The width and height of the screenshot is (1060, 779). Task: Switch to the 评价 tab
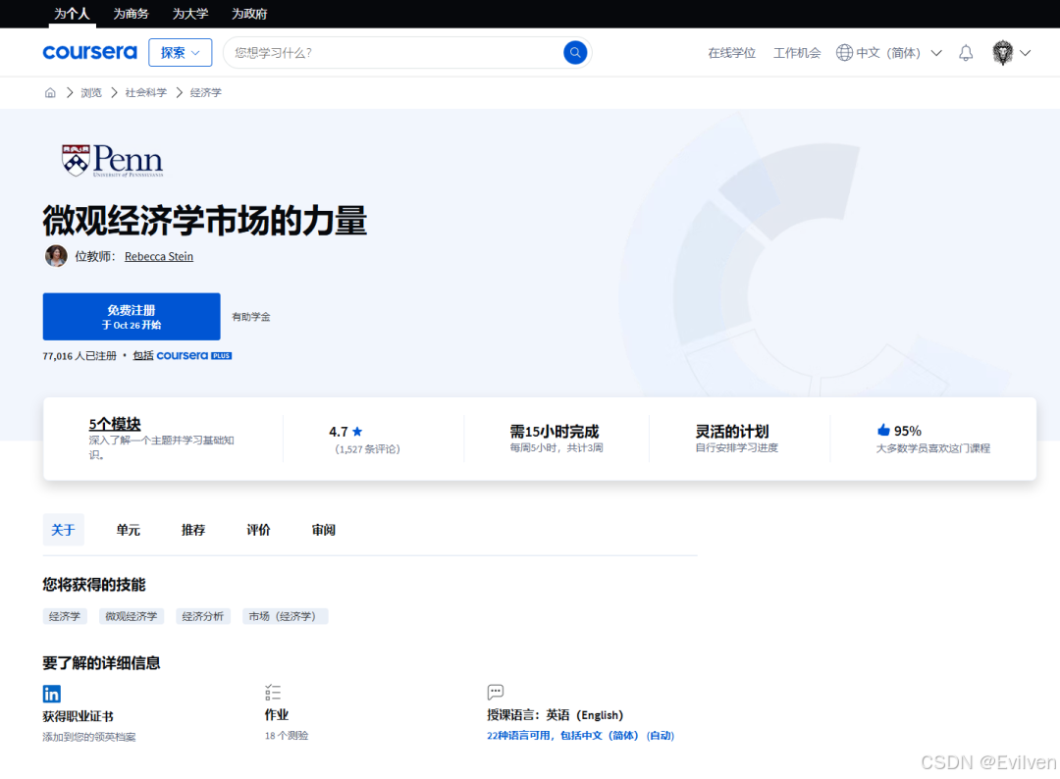257,530
